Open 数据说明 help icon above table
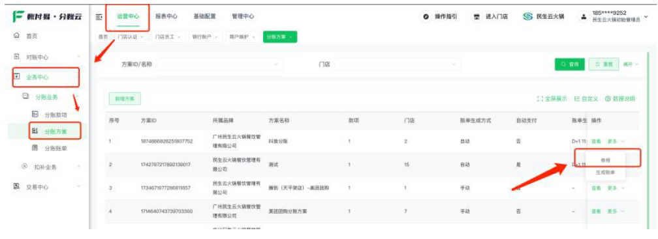The image size is (658, 239). tap(608, 99)
